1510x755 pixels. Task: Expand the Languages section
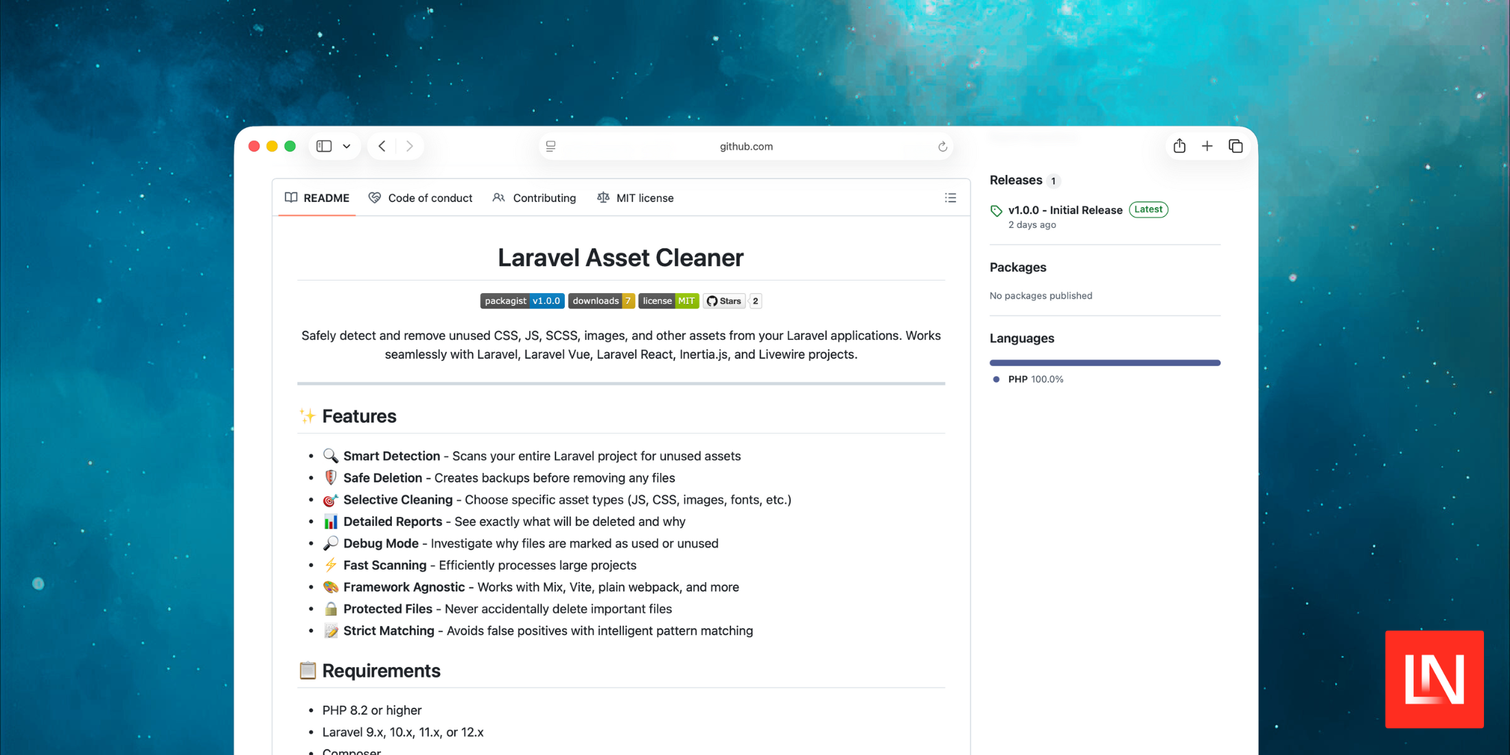pos(1021,338)
